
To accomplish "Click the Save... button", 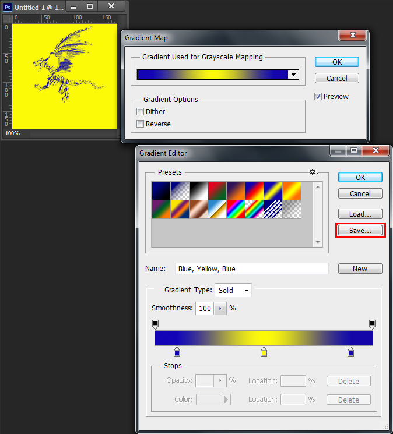I will click(360, 230).
